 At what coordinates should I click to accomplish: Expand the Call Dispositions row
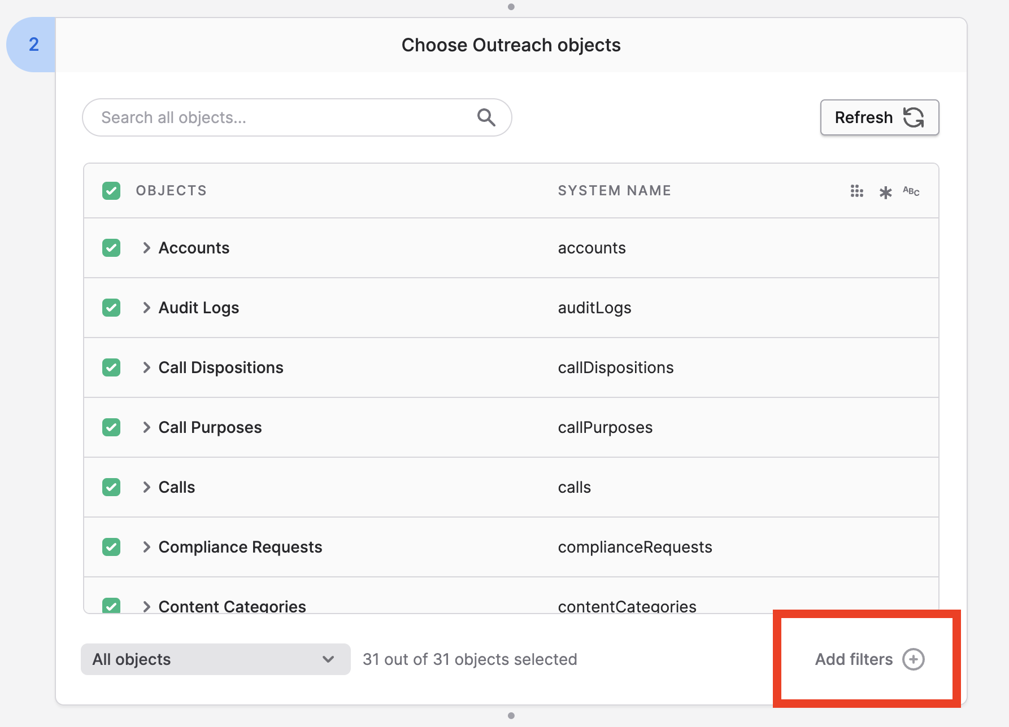146,367
